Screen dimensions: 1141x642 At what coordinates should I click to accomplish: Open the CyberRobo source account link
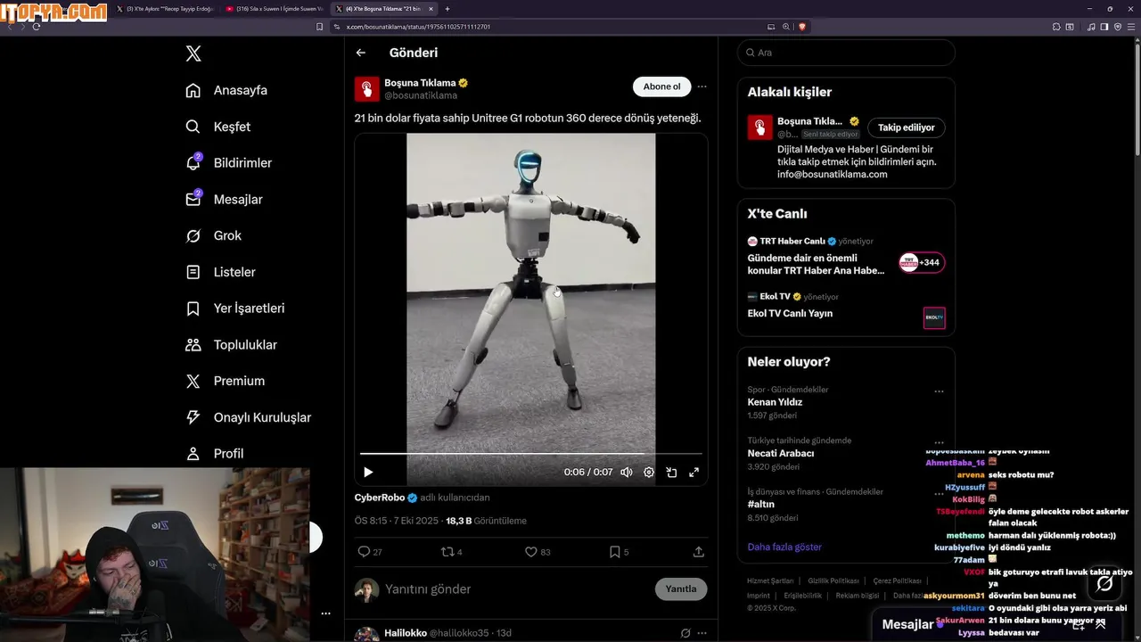(380, 498)
